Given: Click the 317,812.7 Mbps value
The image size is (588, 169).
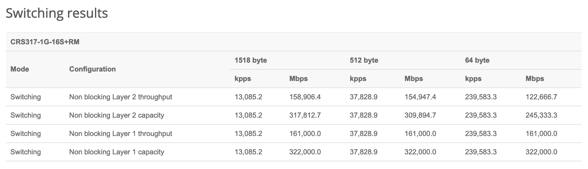Looking at the screenshot, I should 305,116.
